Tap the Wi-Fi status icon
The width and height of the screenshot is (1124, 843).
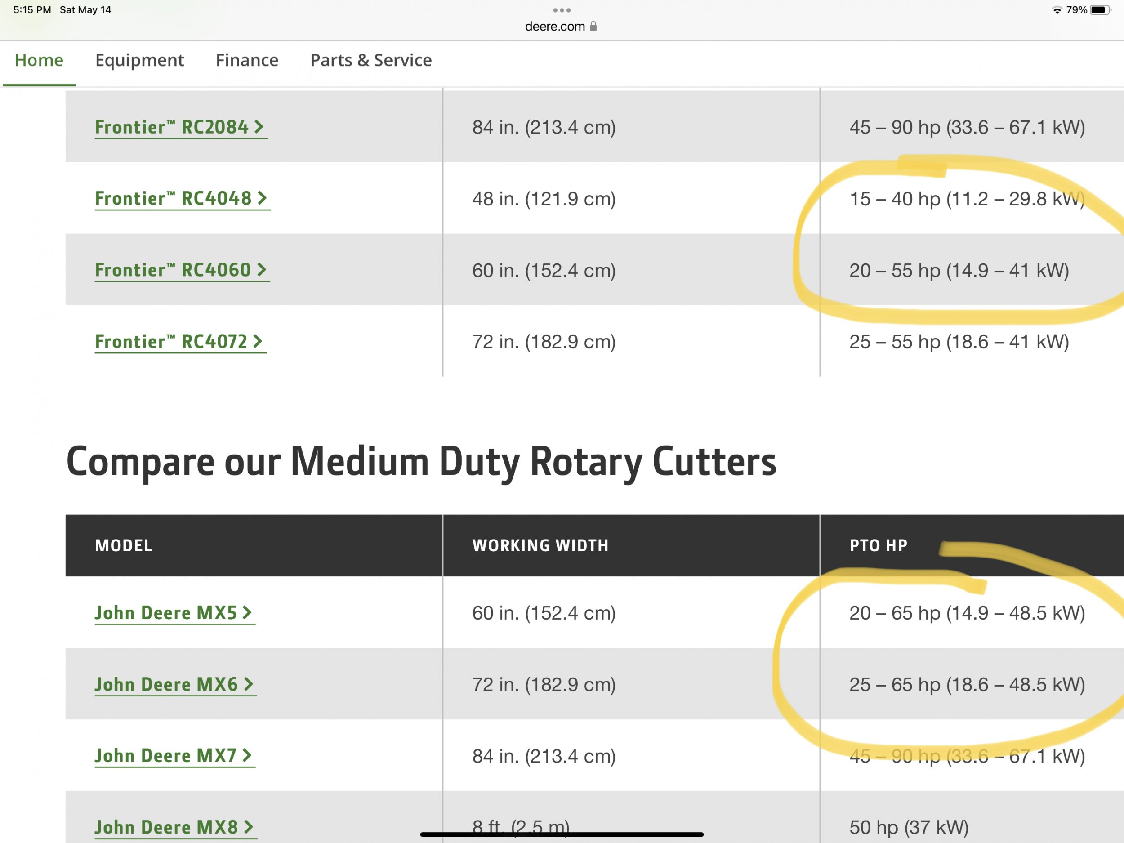coord(1057,10)
